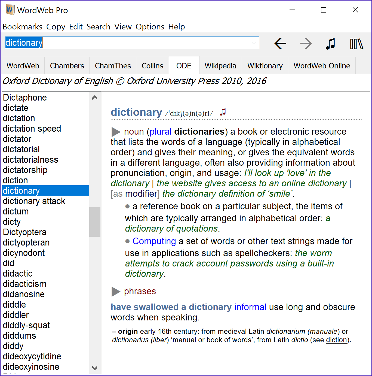Open the Options menu
Screen dimensions: 372x376
tap(150, 27)
